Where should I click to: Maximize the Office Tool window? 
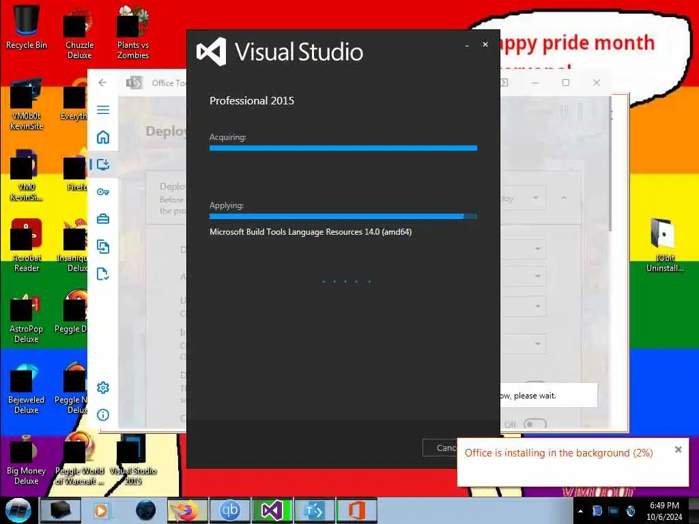[x=566, y=83]
